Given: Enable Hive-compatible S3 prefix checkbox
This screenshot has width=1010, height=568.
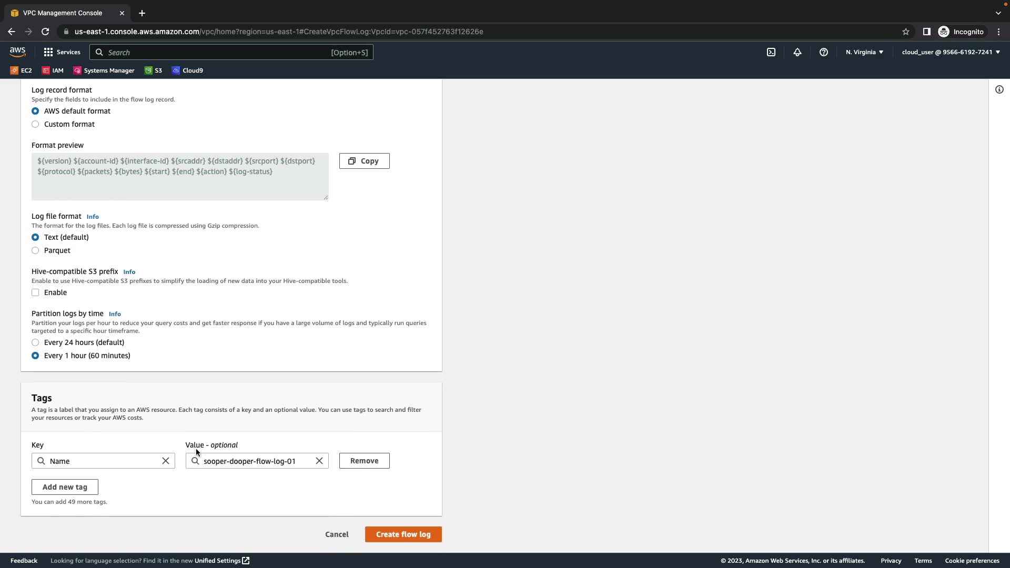Looking at the screenshot, I should (x=35, y=292).
